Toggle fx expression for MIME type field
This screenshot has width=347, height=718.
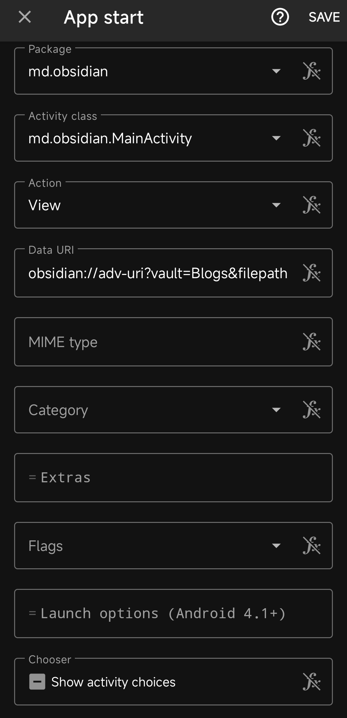pos(311,342)
